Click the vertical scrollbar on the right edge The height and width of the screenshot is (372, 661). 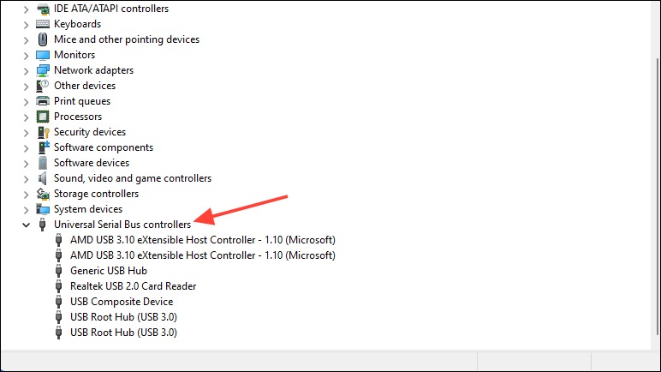[657, 196]
